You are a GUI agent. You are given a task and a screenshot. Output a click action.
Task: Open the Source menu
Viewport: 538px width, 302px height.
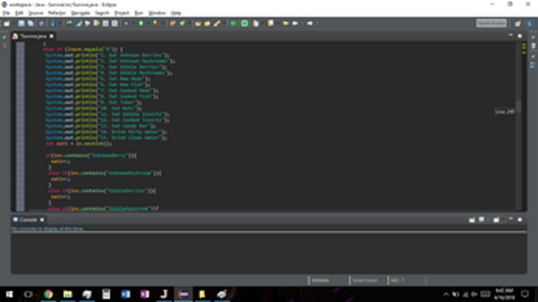pos(36,13)
